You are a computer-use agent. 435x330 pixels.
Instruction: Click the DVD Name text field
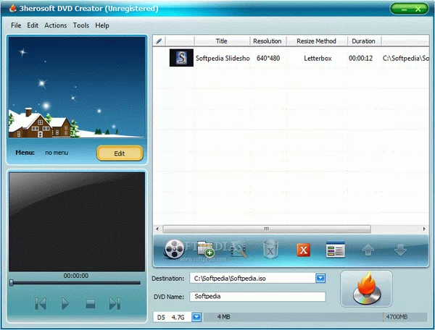click(x=257, y=297)
